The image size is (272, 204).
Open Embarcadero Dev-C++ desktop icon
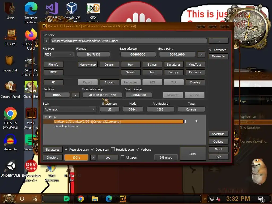pyautogui.click(x=31, y=171)
